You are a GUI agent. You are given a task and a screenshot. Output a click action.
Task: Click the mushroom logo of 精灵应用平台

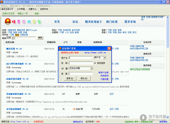tap(8, 22)
